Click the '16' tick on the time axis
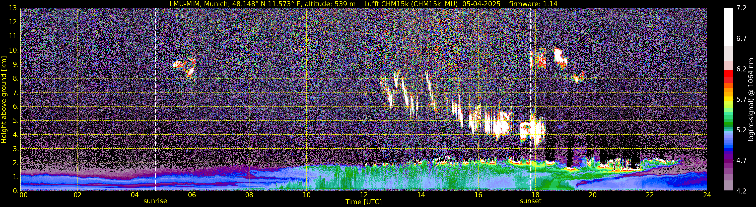 (478, 195)
